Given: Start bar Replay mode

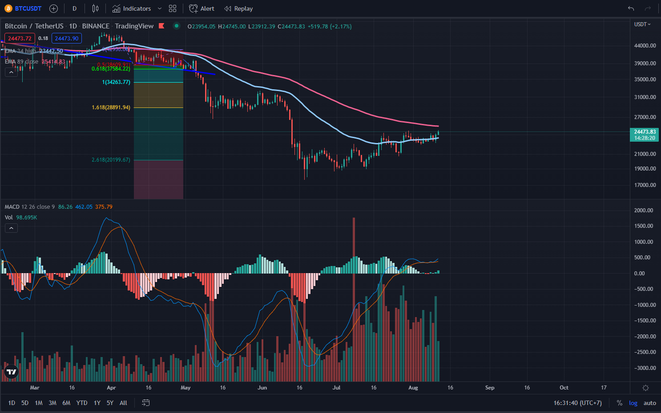Looking at the screenshot, I should [x=238, y=8].
